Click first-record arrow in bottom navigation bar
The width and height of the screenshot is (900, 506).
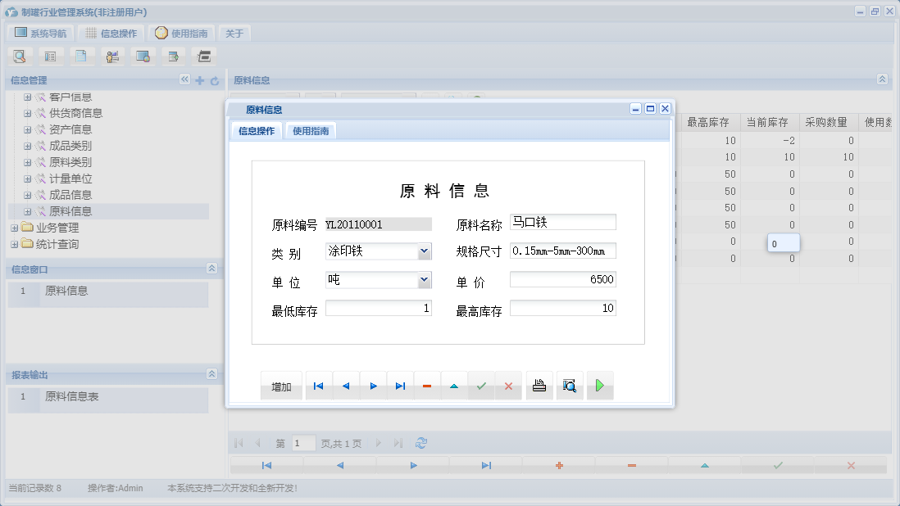pyautogui.click(x=266, y=465)
